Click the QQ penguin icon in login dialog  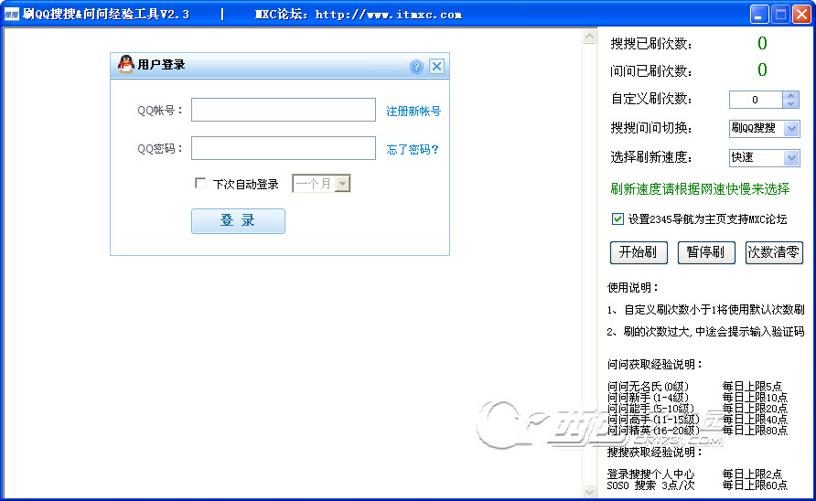coord(125,64)
